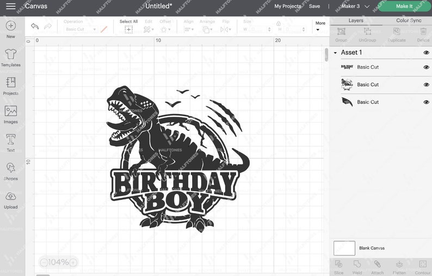Click the Save button
This screenshot has height=276, width=432.
(314, 6)
